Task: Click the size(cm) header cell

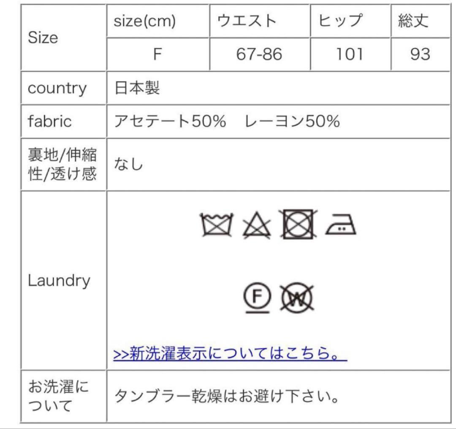Action: [158, 21]
